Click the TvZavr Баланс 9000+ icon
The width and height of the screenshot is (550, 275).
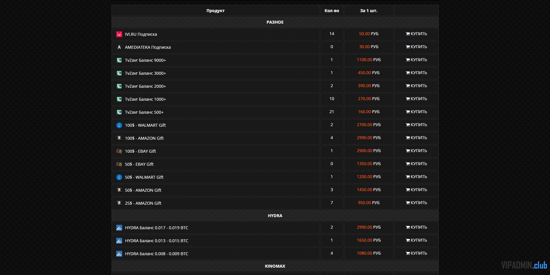pyautogui.click(x=119, y=60)
